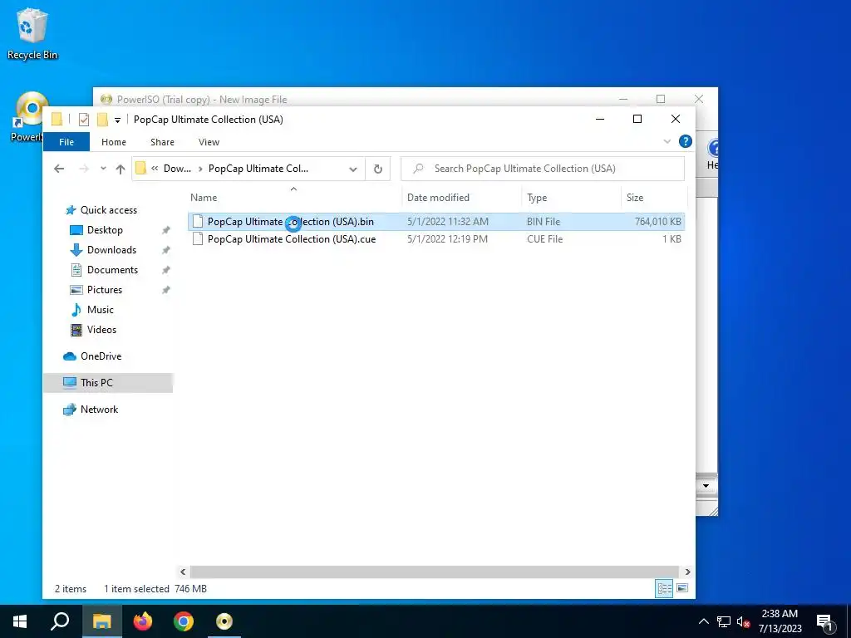Launch Firefox from the taskbar

coord(143,621)
